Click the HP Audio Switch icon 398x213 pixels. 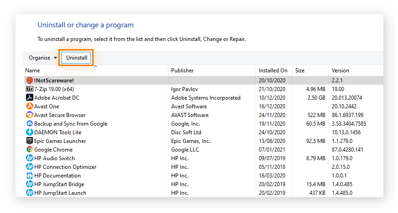click(x=30, y=158)
